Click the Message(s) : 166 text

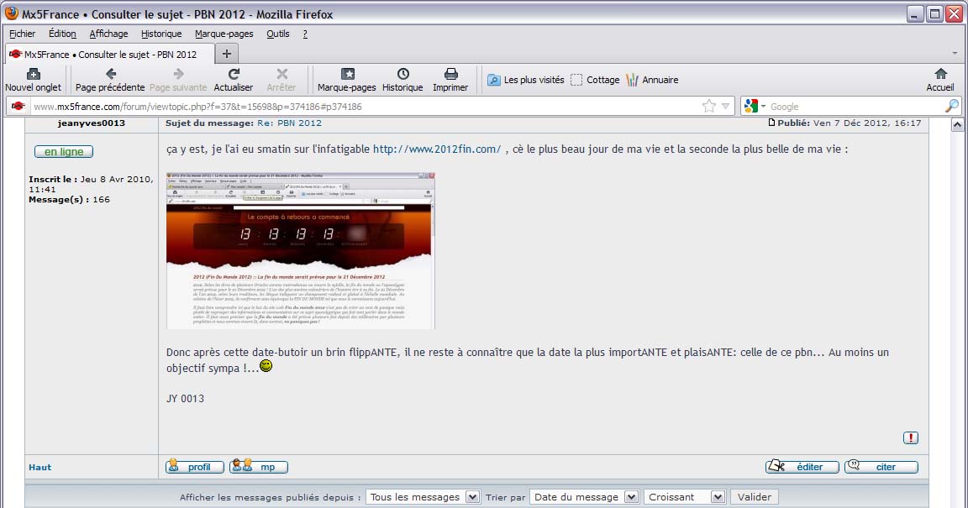(x=69, y=199)
